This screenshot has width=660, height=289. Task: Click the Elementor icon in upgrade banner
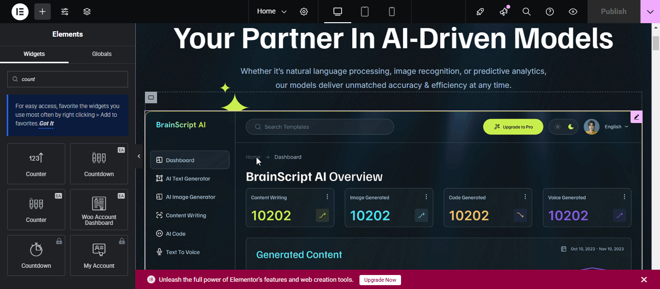[x=151, y=279]
